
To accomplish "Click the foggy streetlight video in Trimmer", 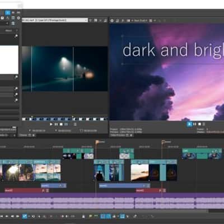I will pos(64,69).
